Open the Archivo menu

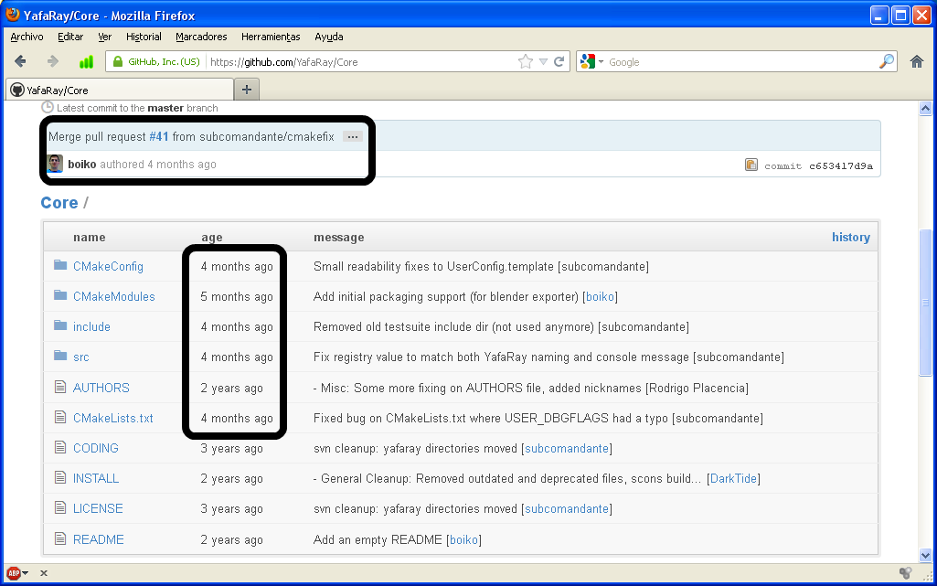click(x=27, y=37)
